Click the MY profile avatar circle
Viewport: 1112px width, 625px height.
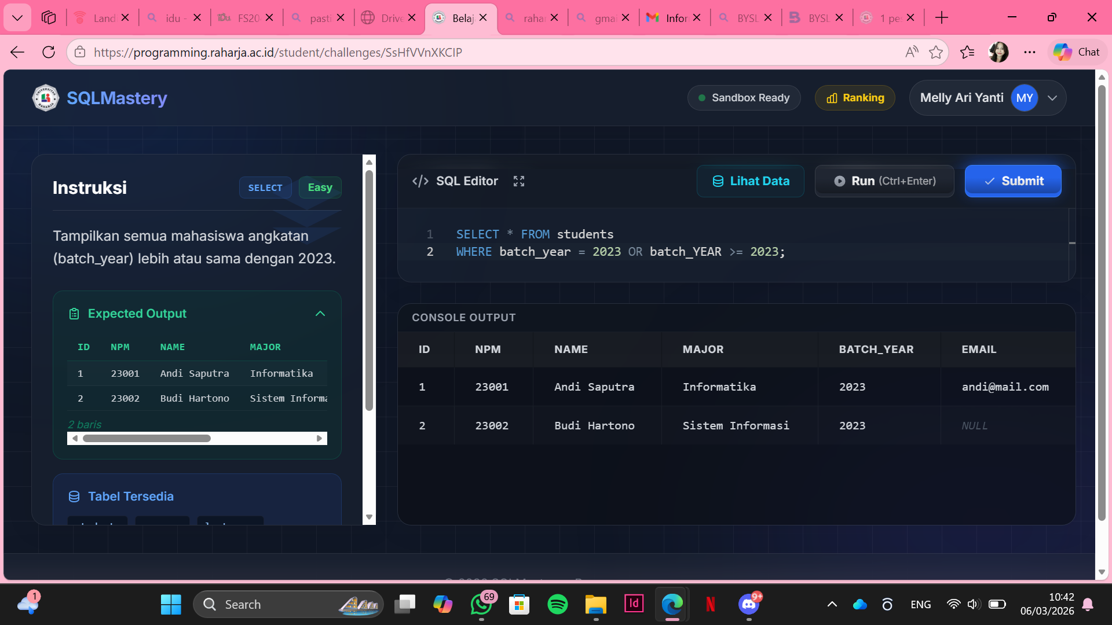tap(1024, 98)
